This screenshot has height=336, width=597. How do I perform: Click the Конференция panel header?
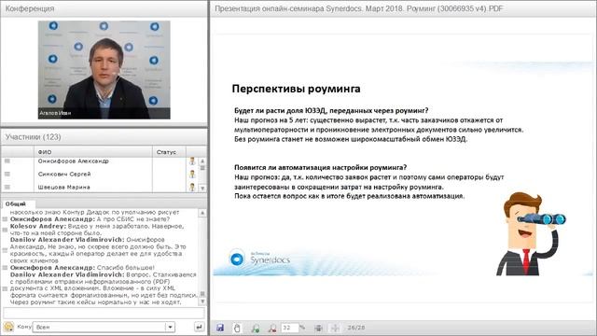point(104,8)
